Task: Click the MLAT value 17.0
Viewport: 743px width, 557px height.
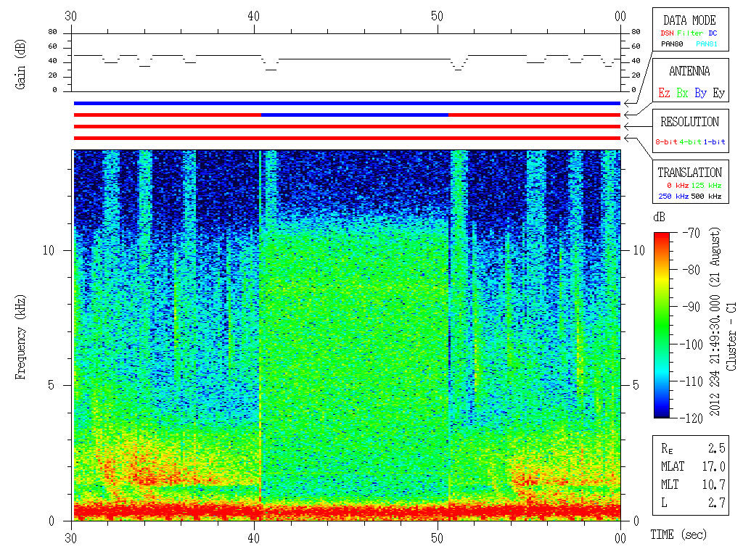Action: click(x=714, y=466)
